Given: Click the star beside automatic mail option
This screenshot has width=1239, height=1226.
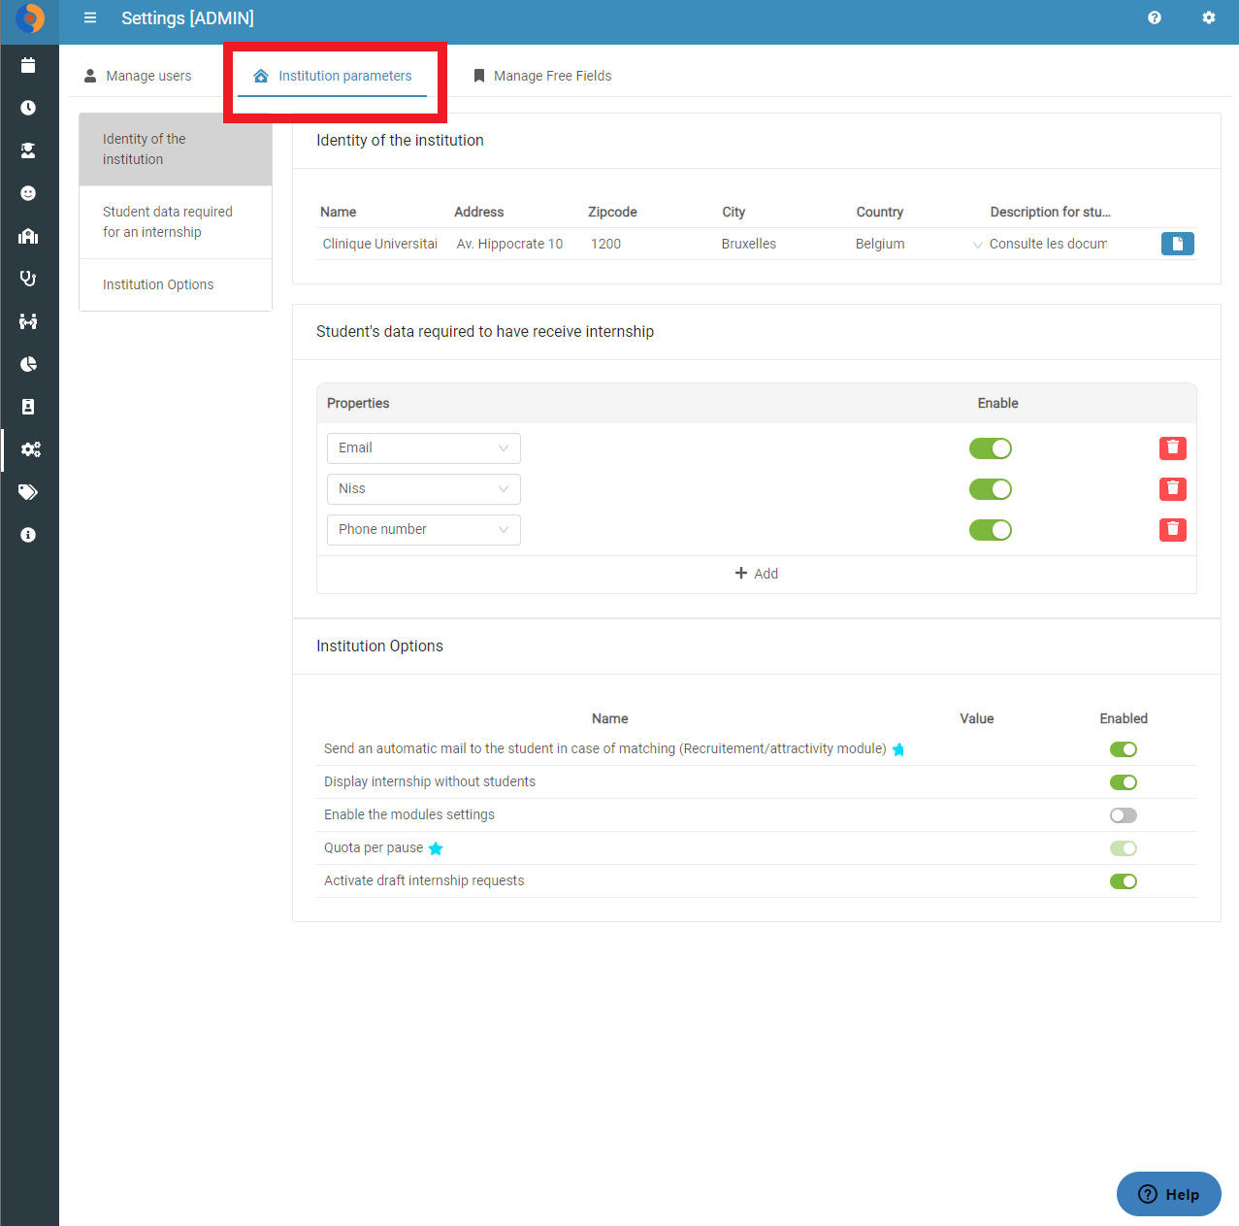Looking at the screenshot, I should coord(898,749).
